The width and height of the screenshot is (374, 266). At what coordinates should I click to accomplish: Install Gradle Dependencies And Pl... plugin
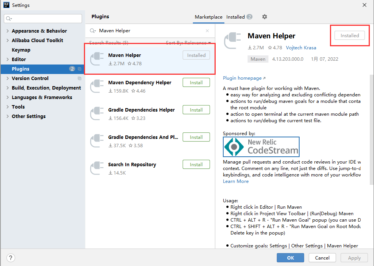[196, 137]
